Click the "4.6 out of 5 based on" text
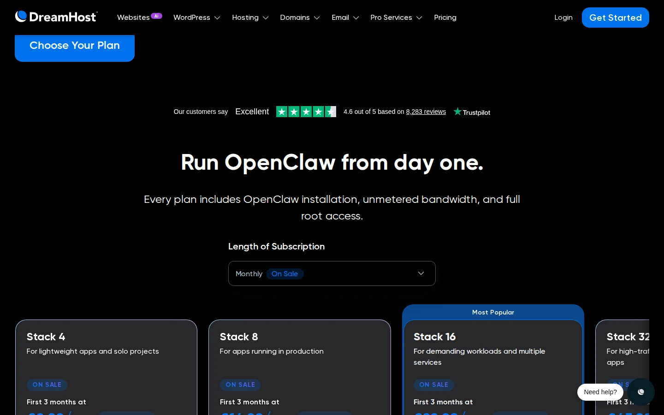This screenshot has width=664, height=415. [374, 112]
